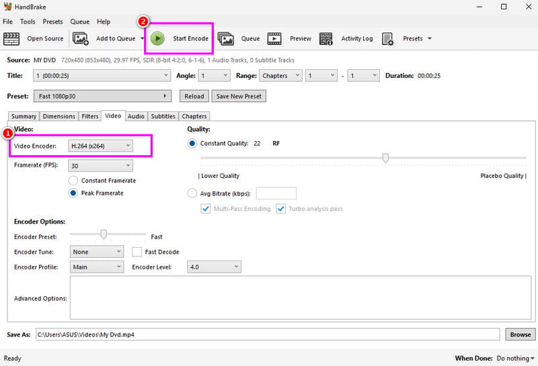The width and height of the screenshot is (538, 366).
Task: Open the Presets menu in menu bar
Action: click(52, 21)
